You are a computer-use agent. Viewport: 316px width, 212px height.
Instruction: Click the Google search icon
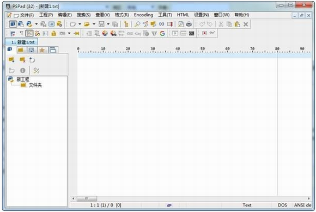click(162, 33)
